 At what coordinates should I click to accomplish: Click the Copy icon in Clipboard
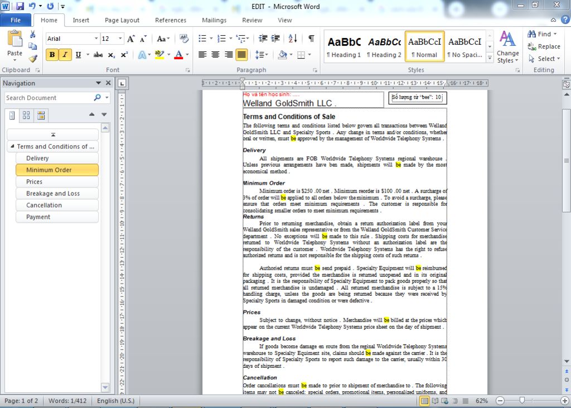coord(32,46)
